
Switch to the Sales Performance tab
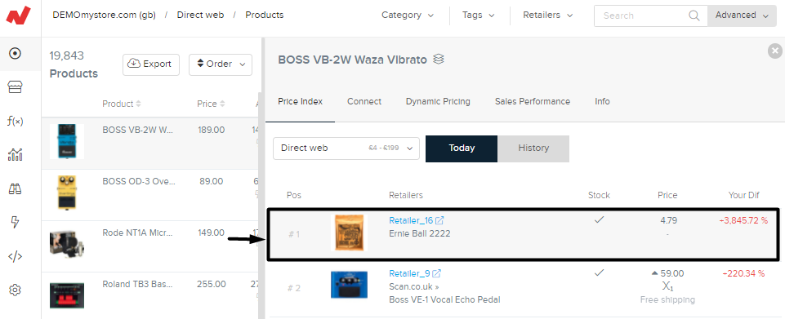(532, 101)
